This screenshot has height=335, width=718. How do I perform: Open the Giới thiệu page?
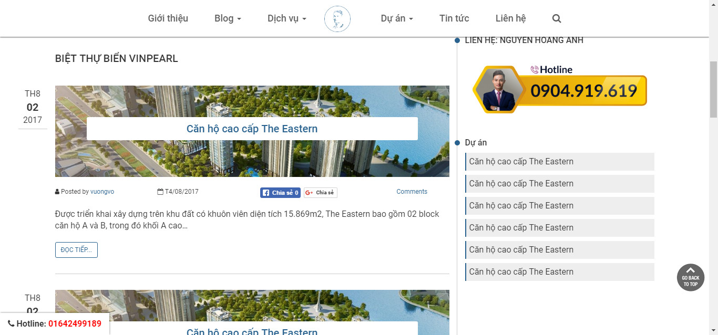(168, 18)
